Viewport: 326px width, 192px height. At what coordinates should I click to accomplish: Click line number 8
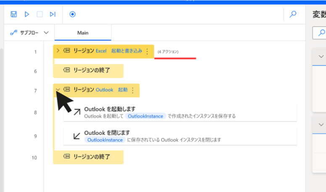pos(36,113)
